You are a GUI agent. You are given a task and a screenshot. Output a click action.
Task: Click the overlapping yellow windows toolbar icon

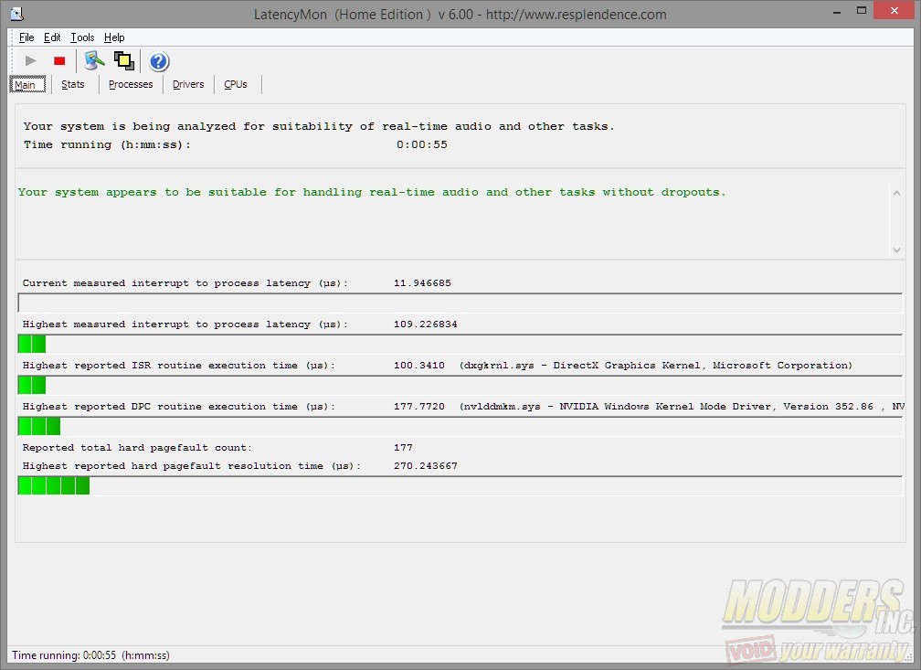click(124, 60)
